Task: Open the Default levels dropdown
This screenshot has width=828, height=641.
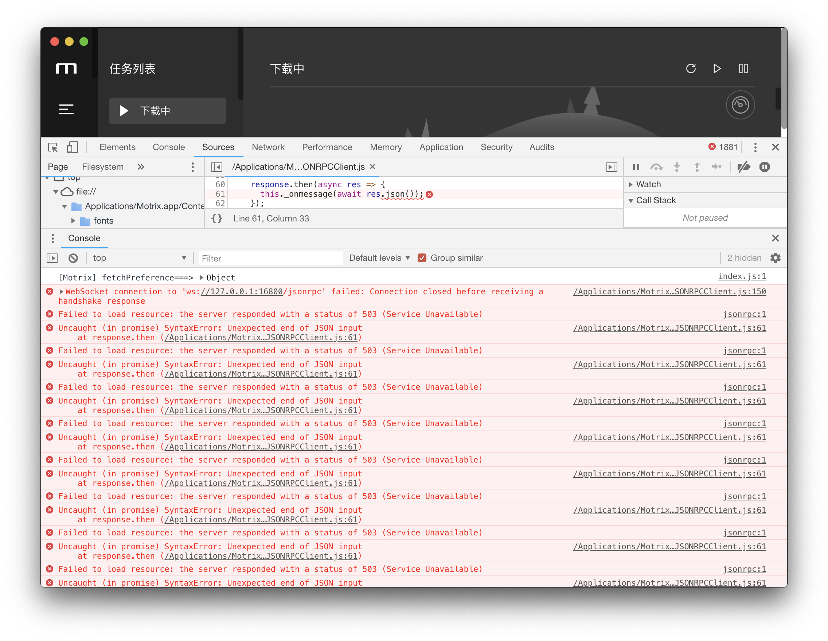Action: [x=379, y=258]
